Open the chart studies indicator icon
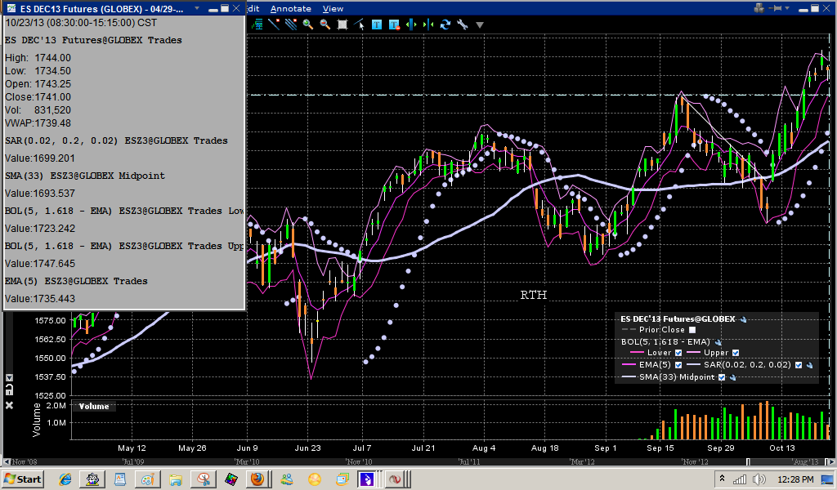Image resolution: width=837 pixels, height=490 pixels. pyautogui.click(x=257, y=24)
